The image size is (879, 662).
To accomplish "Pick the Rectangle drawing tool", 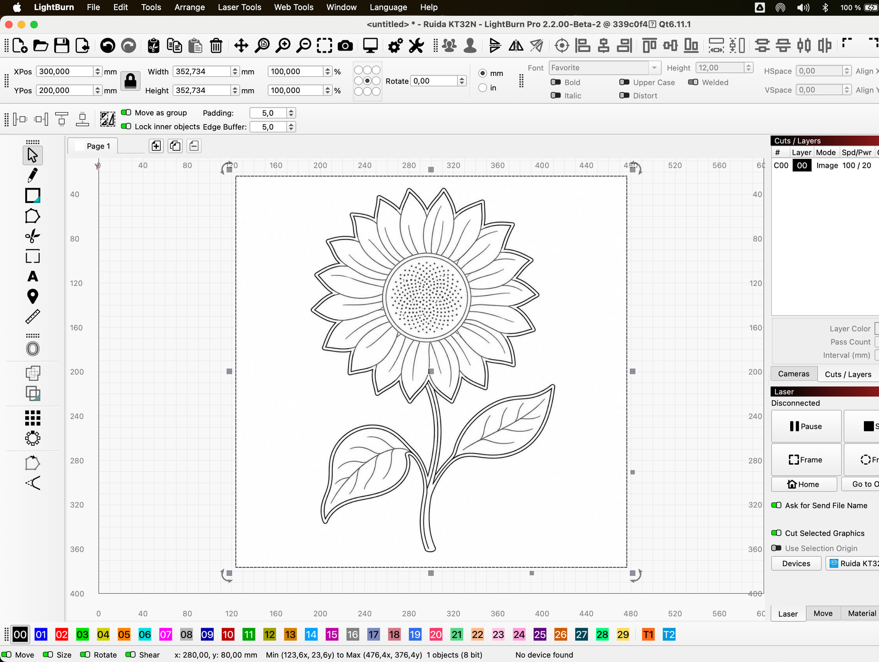I will pyautogui.click(x=33, y=196).
